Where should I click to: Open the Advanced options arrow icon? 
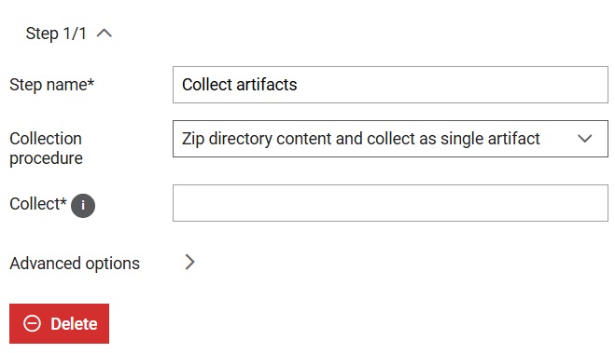coord(189,263)
